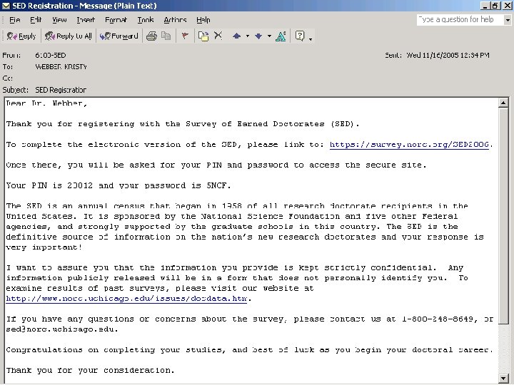Open the Actions menu

[x=175, y=20]
